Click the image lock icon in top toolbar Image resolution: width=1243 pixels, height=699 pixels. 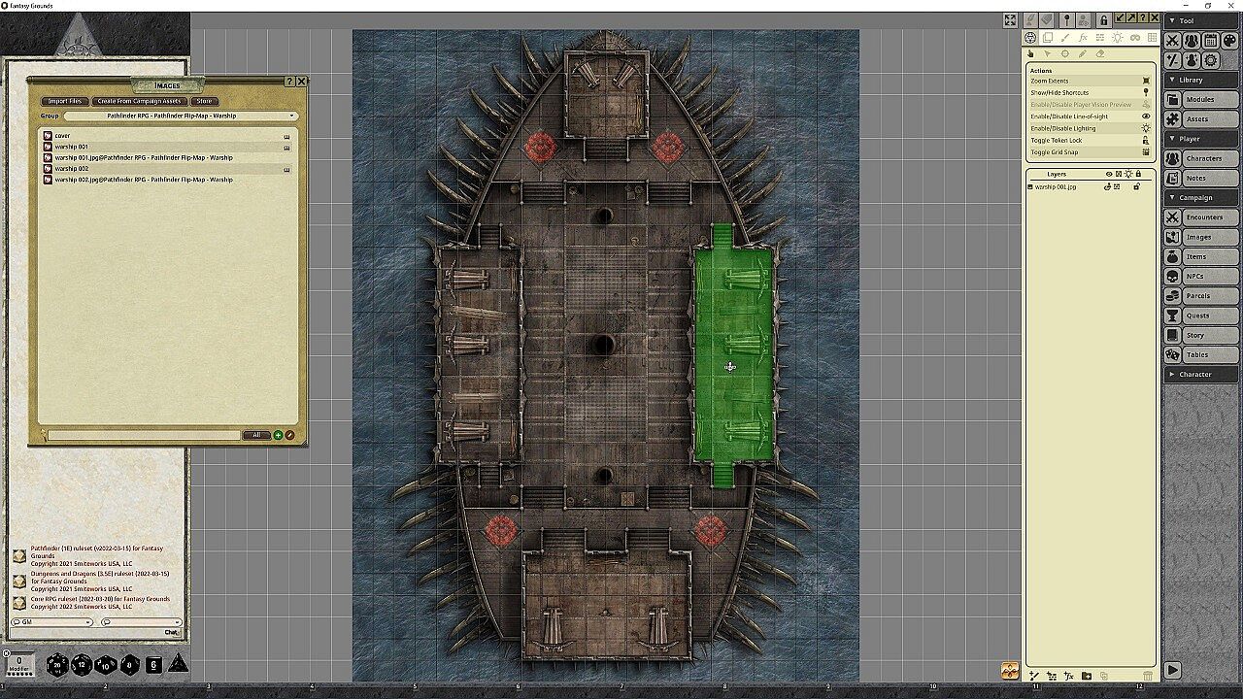(x=1104, y=19)
